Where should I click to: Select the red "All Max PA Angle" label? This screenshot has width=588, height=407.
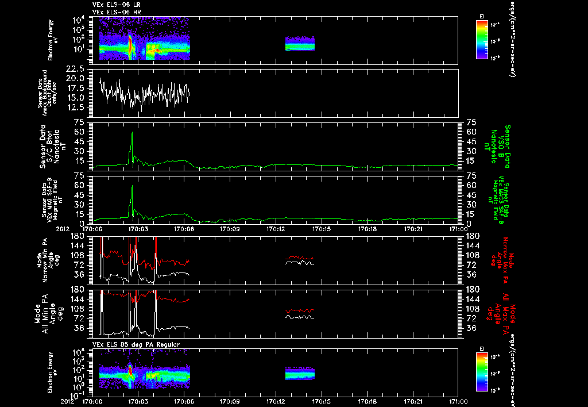(x=501, y=313)
